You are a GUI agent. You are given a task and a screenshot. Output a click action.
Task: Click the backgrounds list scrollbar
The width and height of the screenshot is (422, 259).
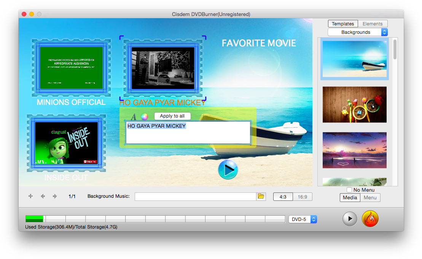(395, 49)
